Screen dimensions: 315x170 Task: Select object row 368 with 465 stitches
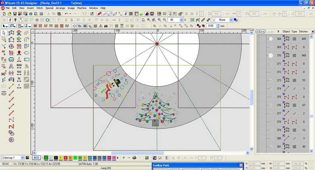(x=284, y=39)
